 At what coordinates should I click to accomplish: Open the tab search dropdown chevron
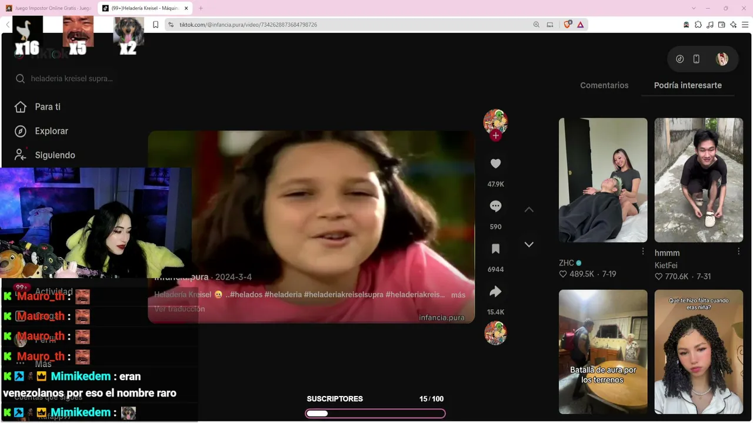coord(694,8)
